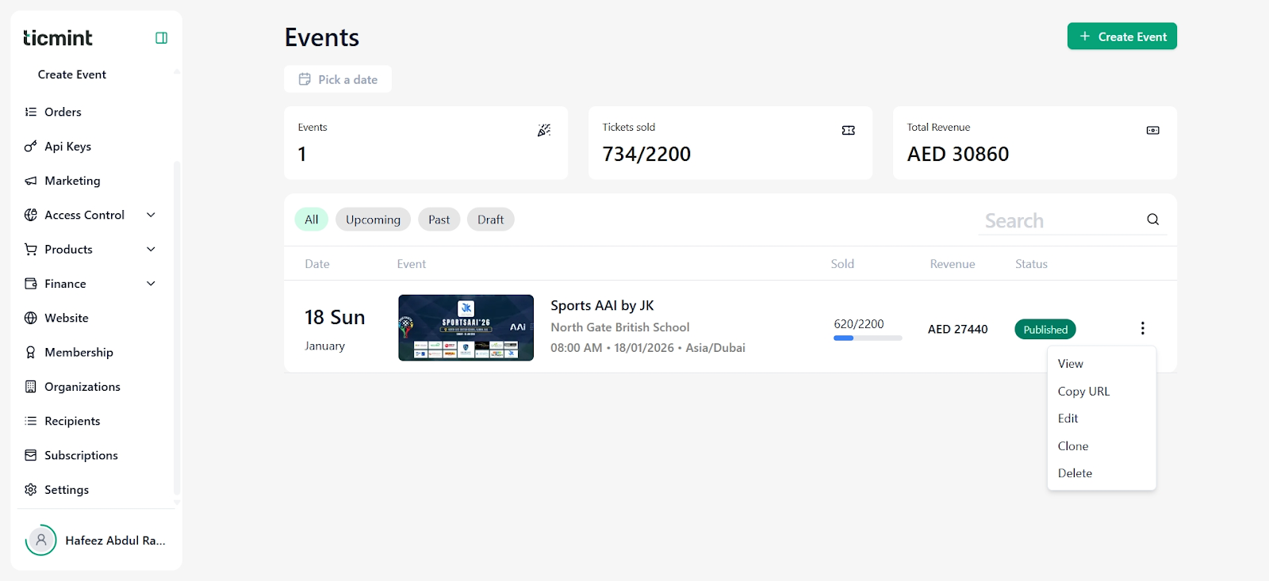Choose Delete from the context menu

pos(1102,473)
